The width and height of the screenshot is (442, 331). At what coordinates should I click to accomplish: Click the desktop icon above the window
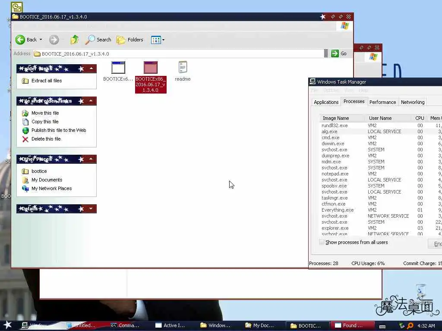17,7
